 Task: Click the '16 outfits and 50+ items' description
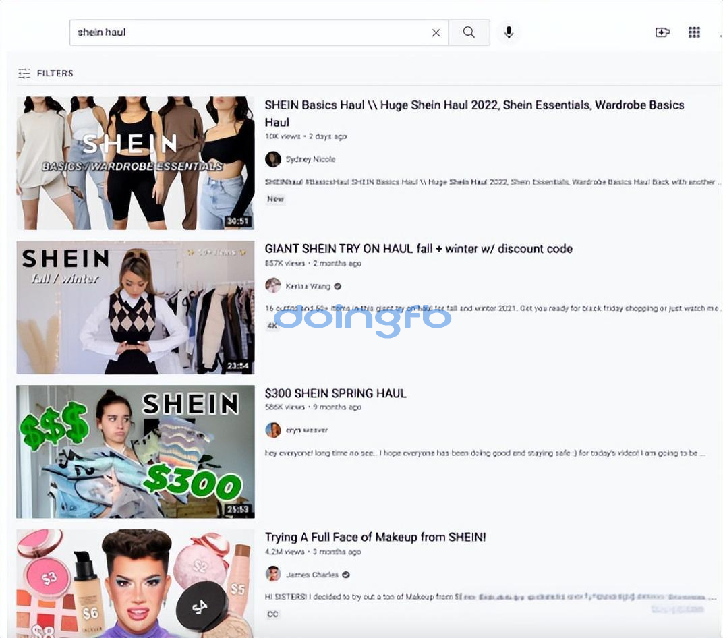[492, 308]
